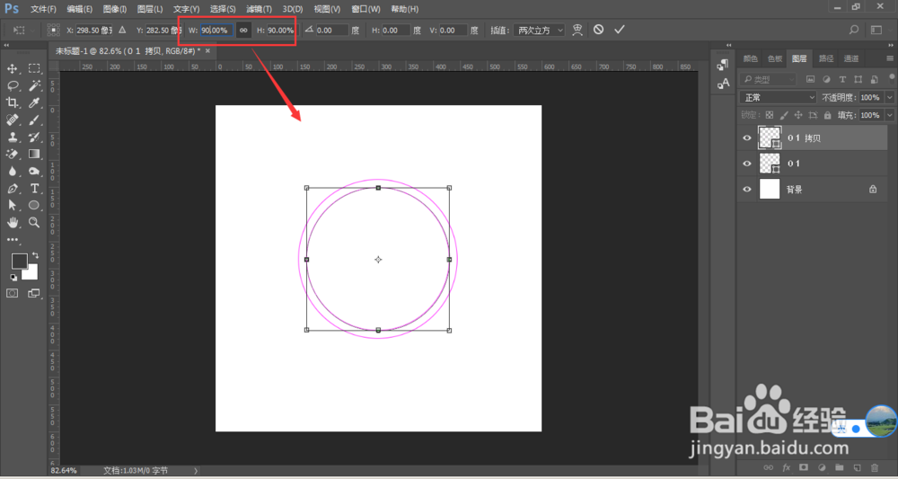The image size is (898, 479).
Task: Select the Eraser tool
Action: (x=12, y=155)
